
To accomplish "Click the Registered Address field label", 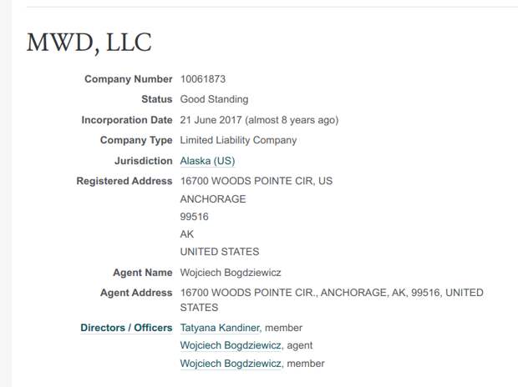I will point(124,181).
